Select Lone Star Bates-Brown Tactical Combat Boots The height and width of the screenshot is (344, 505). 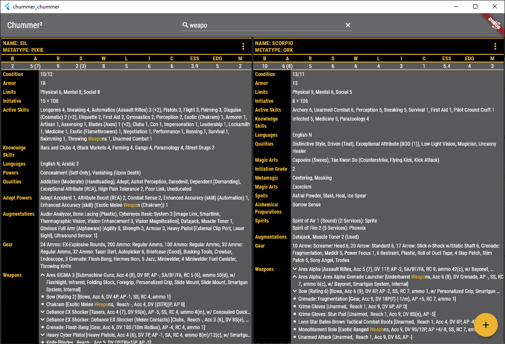point(386,322)
